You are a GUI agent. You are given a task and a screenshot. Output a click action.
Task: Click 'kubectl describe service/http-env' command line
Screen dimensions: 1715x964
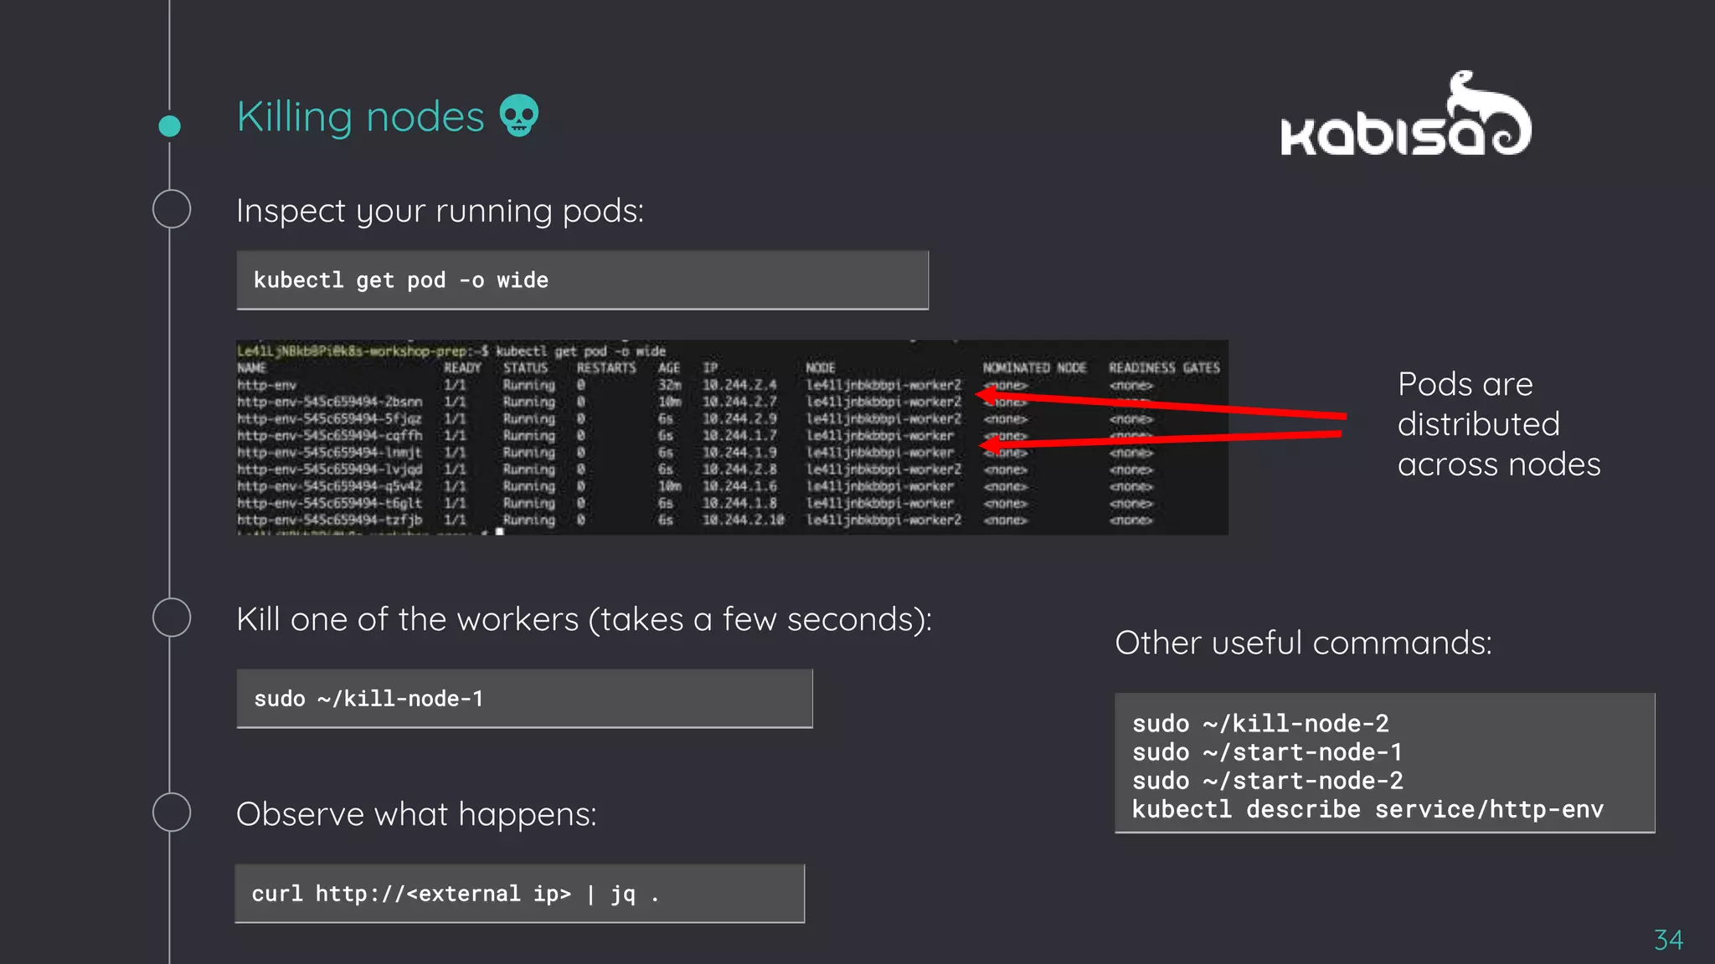(1367, 809)
